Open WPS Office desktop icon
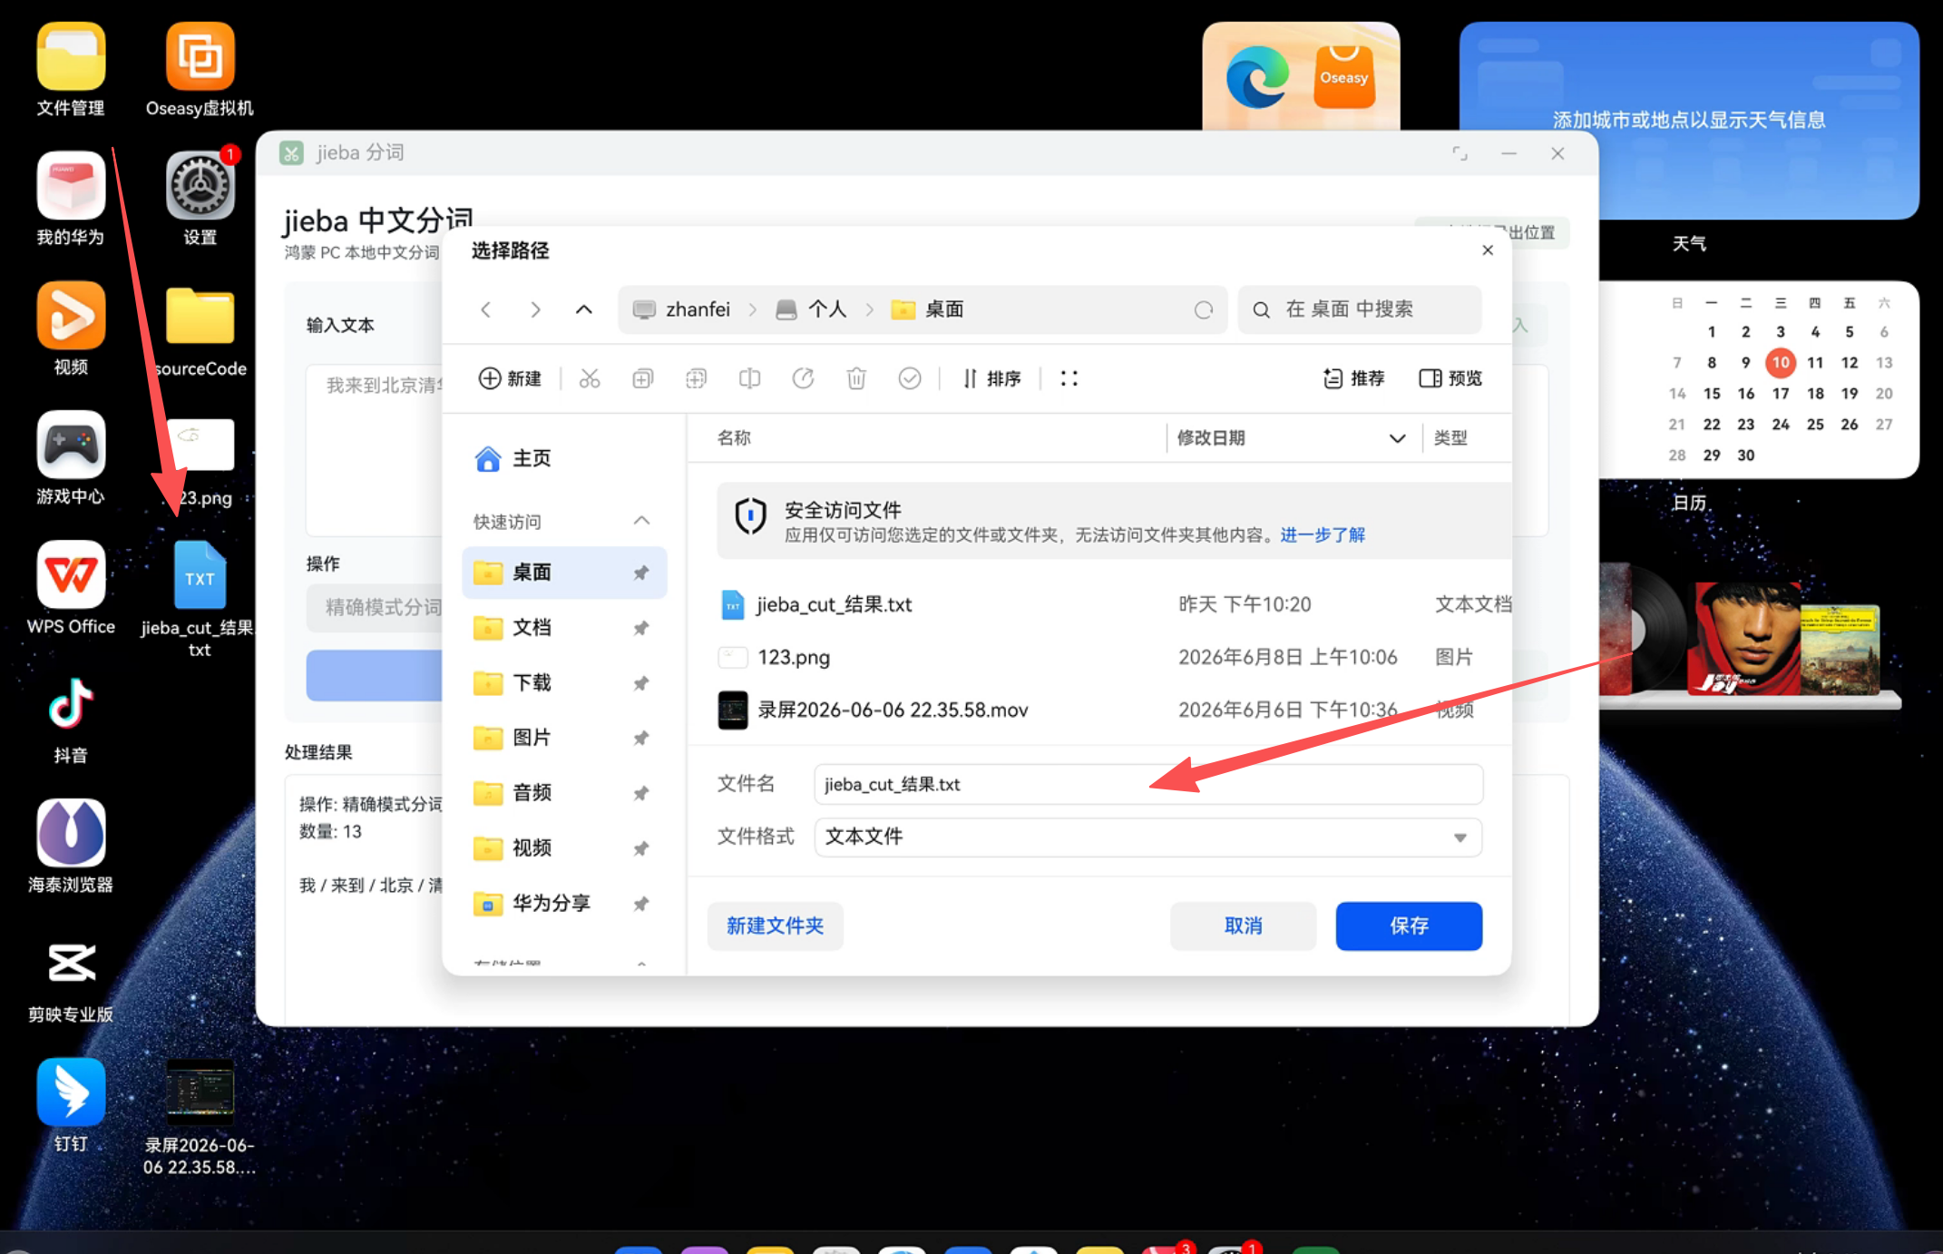The width and height of the screenshot is (1943, 1254). click(x=71, y=588)
